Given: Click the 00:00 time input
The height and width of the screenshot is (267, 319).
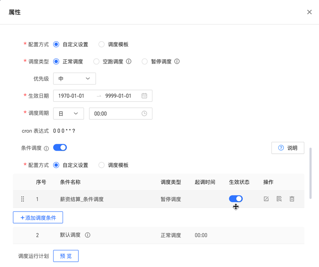Looking at the screenshot, I should click(x=121, y=114).
